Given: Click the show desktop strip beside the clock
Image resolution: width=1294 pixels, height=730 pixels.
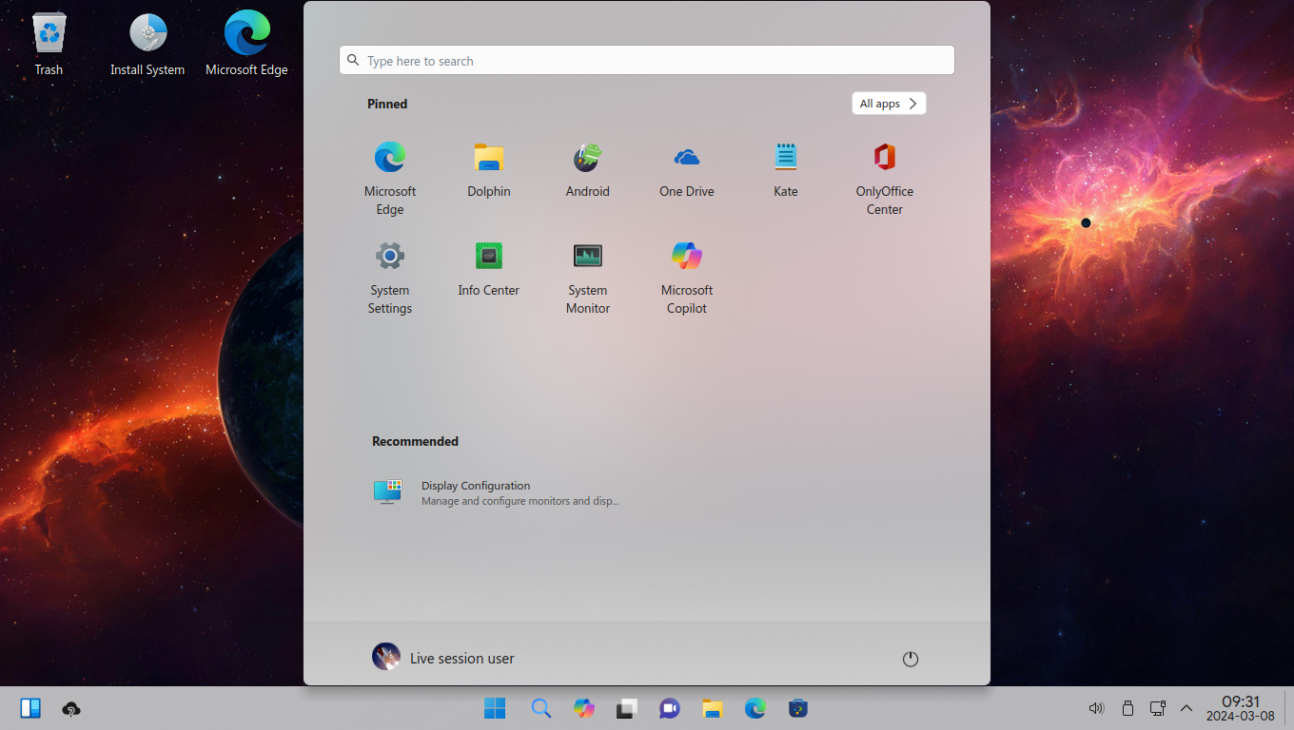Looking at the screenshot, I should click(x=1287, y=708).
